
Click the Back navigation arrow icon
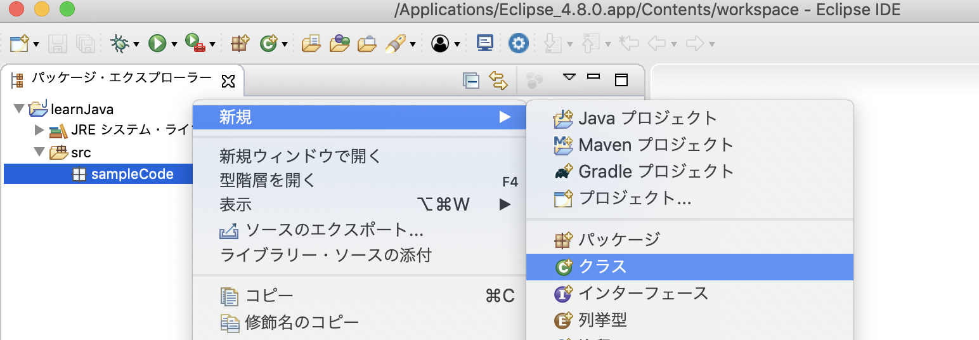(658, 43)
